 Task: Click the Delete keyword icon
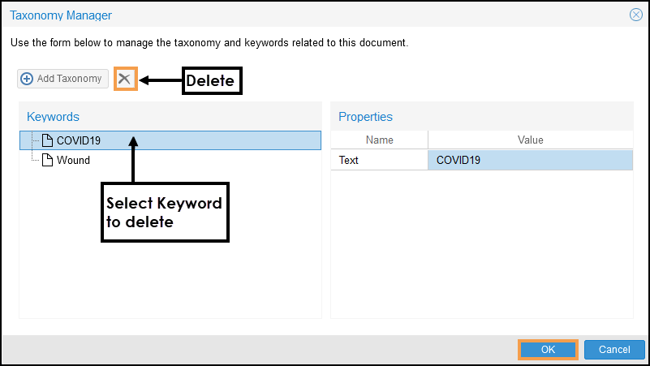125,79
